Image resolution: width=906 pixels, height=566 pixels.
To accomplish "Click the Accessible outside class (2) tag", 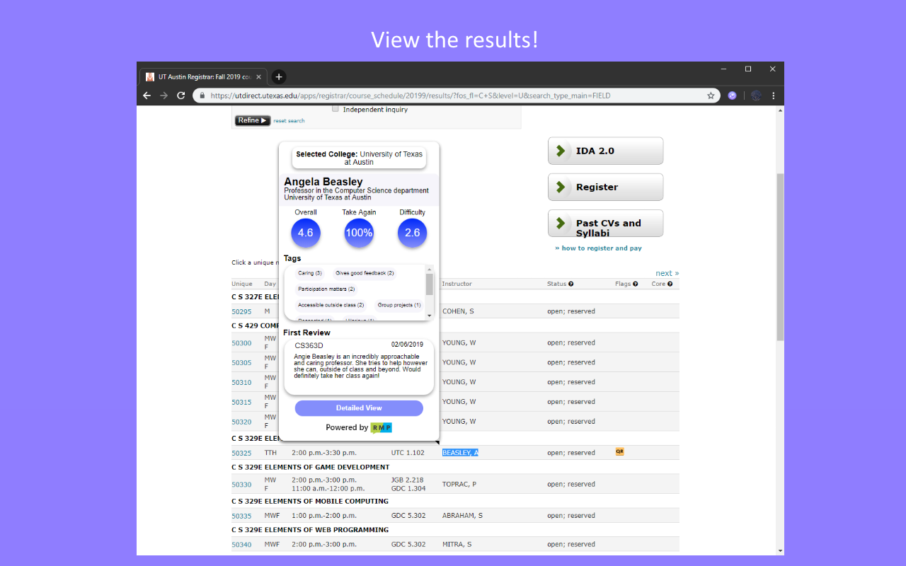I will tap(331, 305).
